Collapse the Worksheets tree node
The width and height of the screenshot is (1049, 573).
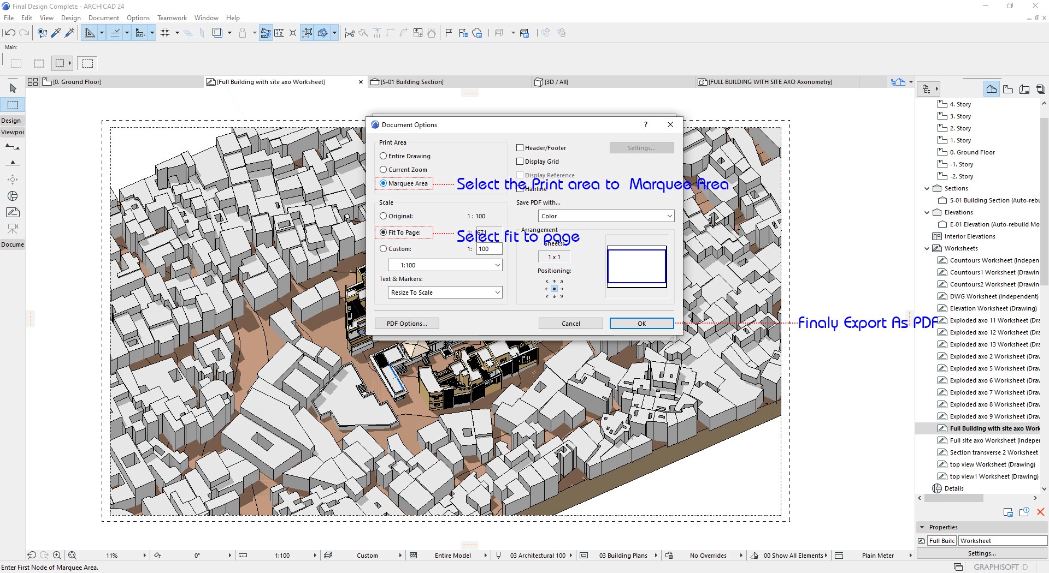927,248
